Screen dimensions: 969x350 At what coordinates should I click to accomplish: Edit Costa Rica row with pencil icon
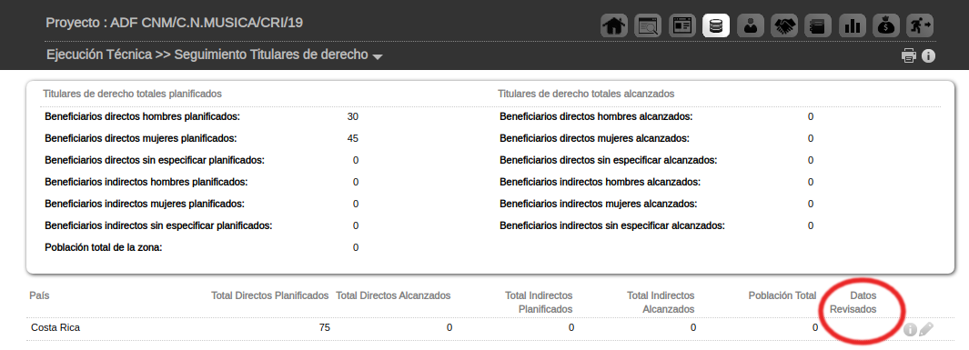point(925,329)
